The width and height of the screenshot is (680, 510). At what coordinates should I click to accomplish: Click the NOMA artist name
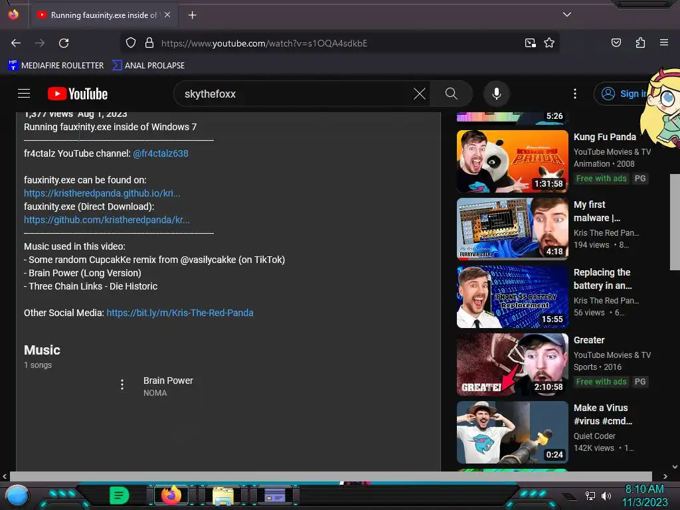tap(155, 393)
